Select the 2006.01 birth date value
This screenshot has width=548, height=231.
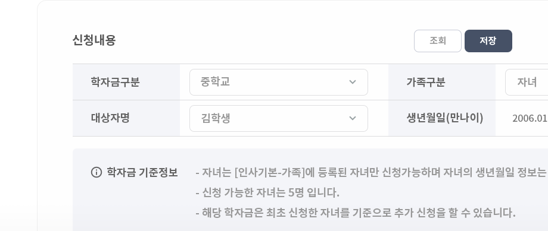(x=530, y=118)
